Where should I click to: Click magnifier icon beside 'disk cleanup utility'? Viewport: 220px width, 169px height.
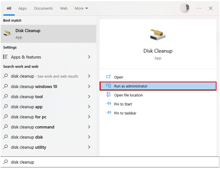[5, 147]
